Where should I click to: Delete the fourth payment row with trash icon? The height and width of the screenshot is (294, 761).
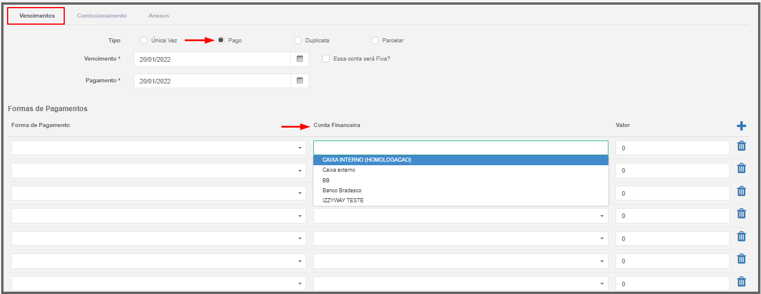pos(742,214)
